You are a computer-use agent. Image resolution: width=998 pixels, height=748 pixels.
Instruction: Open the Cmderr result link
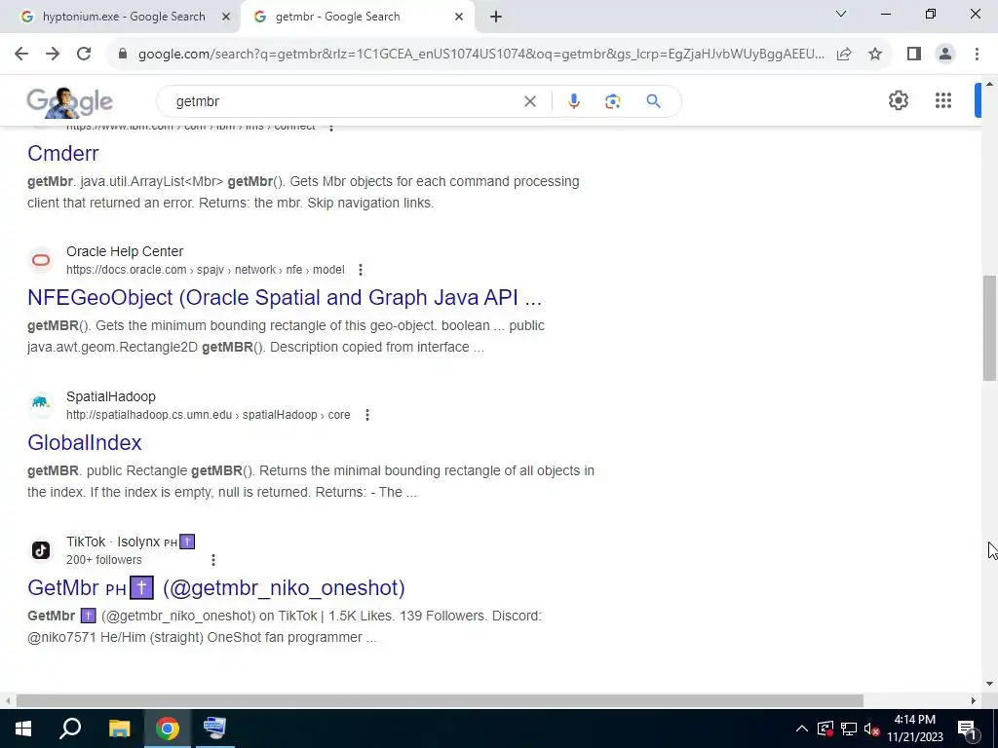pos(63,153)
